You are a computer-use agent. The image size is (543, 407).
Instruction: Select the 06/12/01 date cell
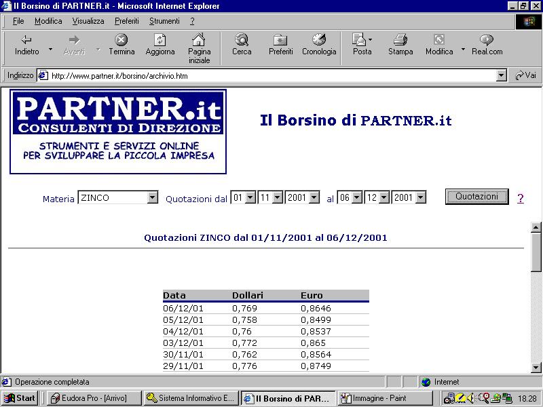(183, 309)
